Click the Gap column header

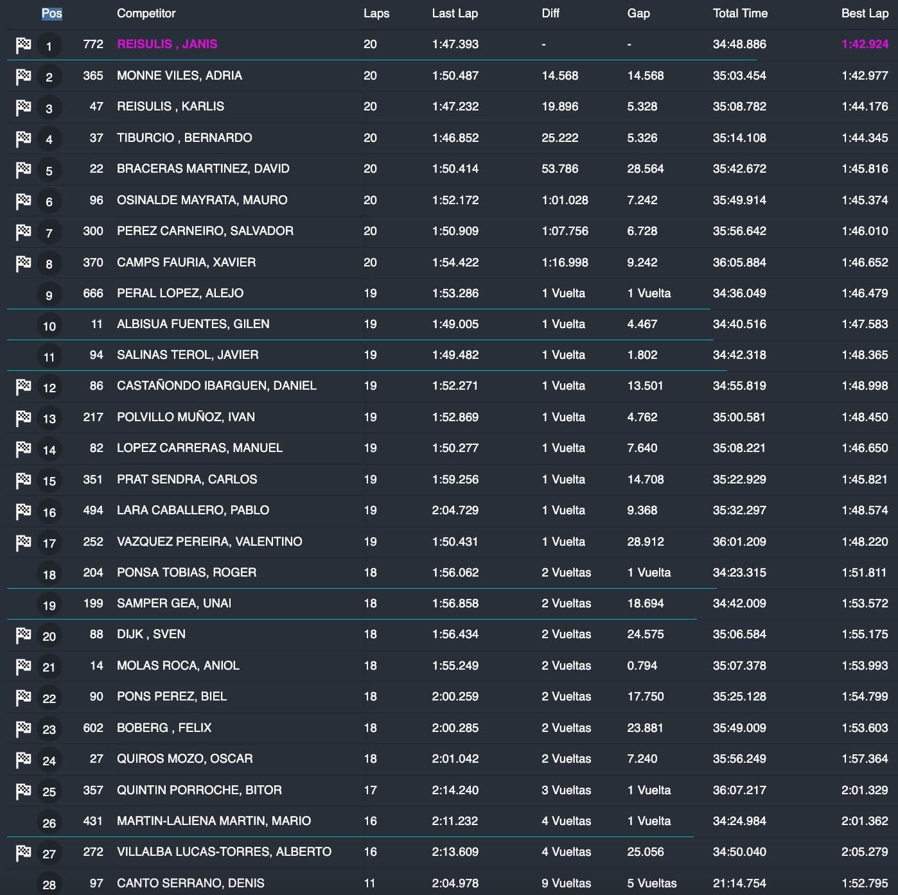point(638,13)
